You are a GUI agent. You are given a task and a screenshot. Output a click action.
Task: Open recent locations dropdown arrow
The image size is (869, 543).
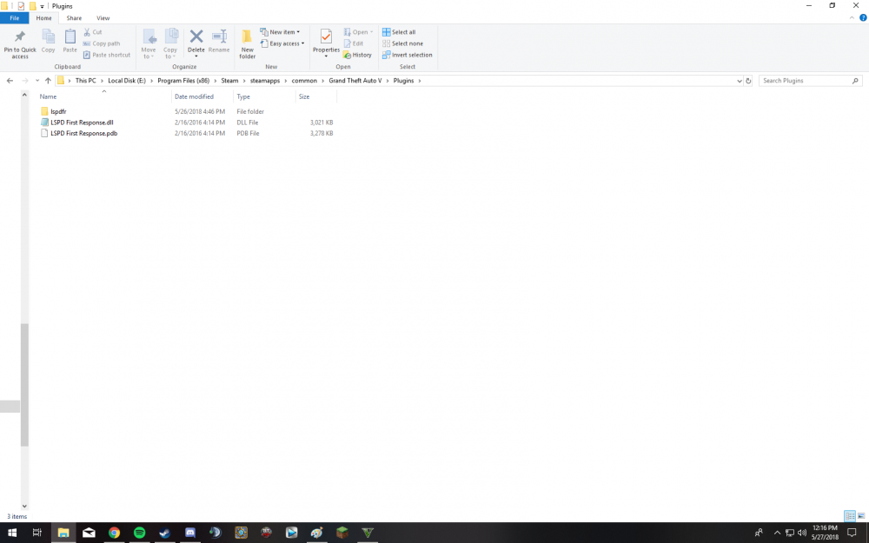point(37,81)
